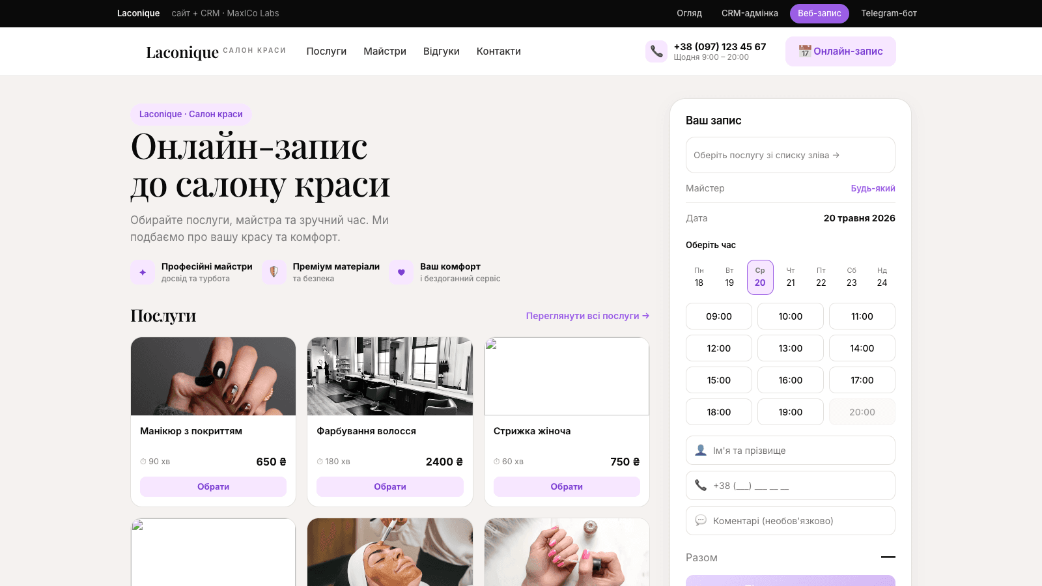Pick the 14:00 time slot
Viewport: 1042px width, 586px height.
862,348
